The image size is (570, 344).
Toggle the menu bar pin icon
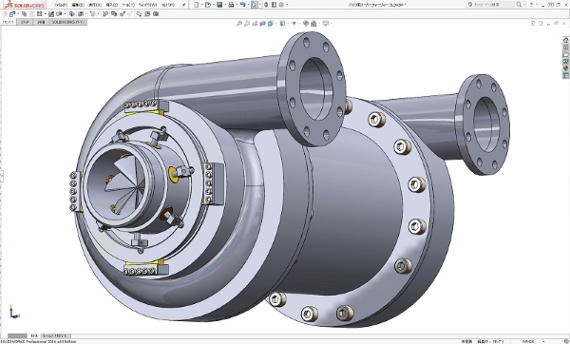click(x=184, y=5)
